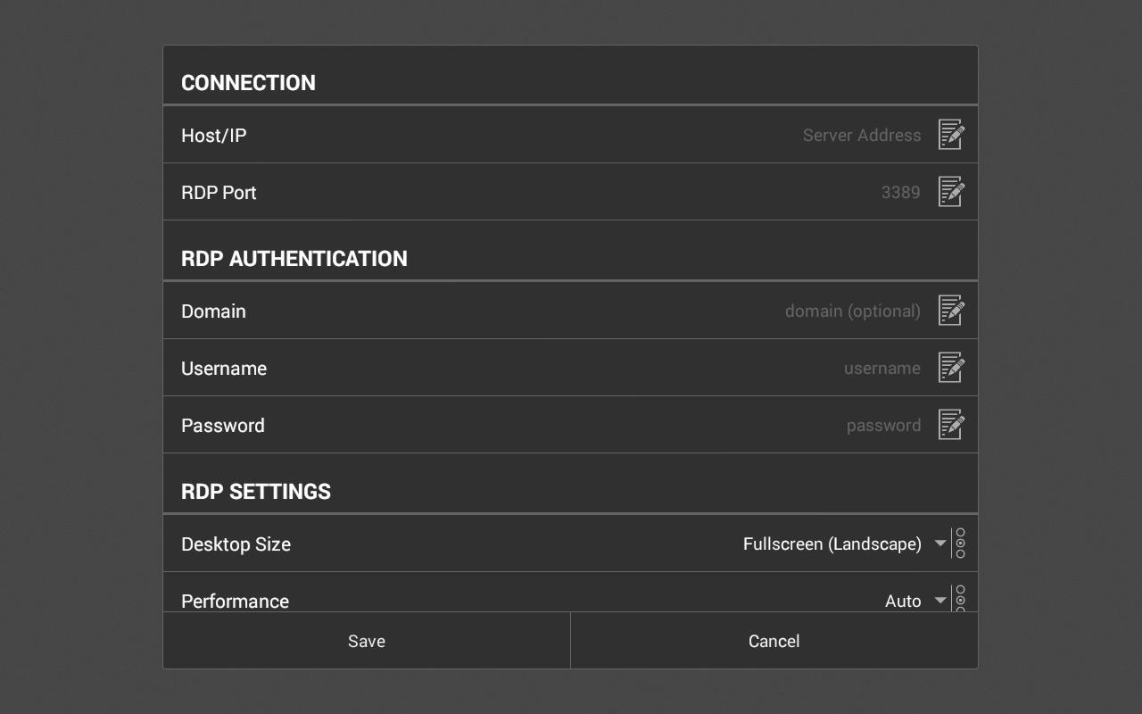Viewport: 1142px width, 714px height.
Task: Select the username input field
Action: tap(881, 368)
